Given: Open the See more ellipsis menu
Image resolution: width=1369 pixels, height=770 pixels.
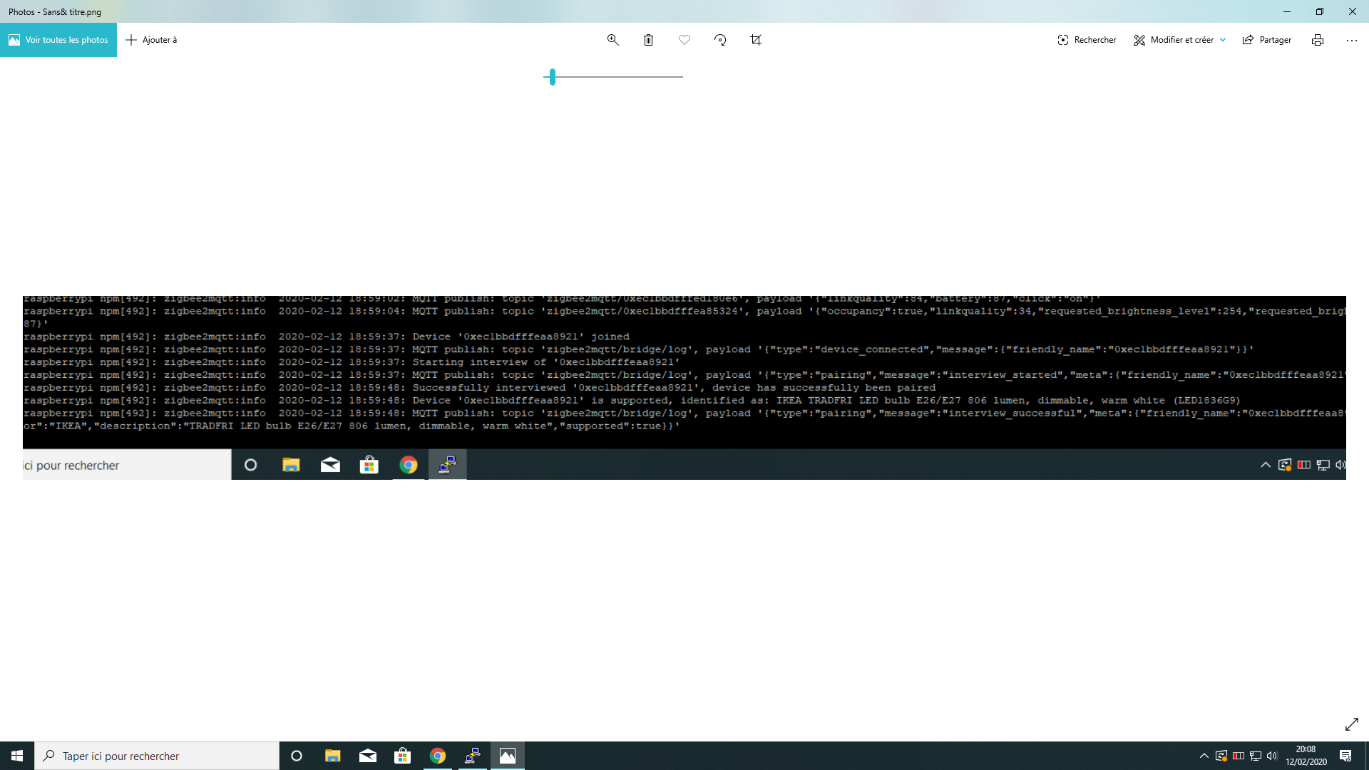Looking at the screenshot, I should 1352,40.
